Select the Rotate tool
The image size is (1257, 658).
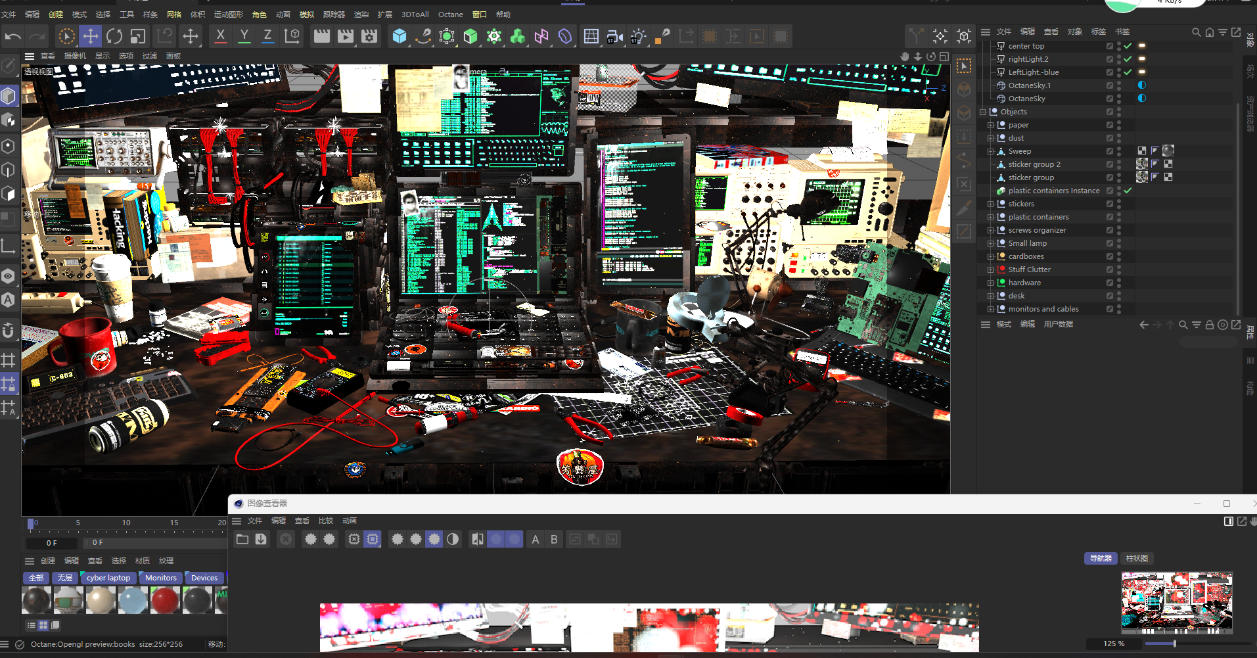click(x=114, y=36)
